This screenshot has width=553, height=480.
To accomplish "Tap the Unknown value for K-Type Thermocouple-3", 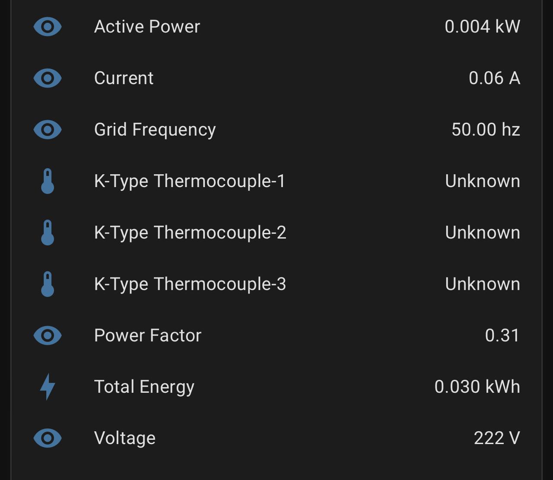I will [x=482, y=284].
